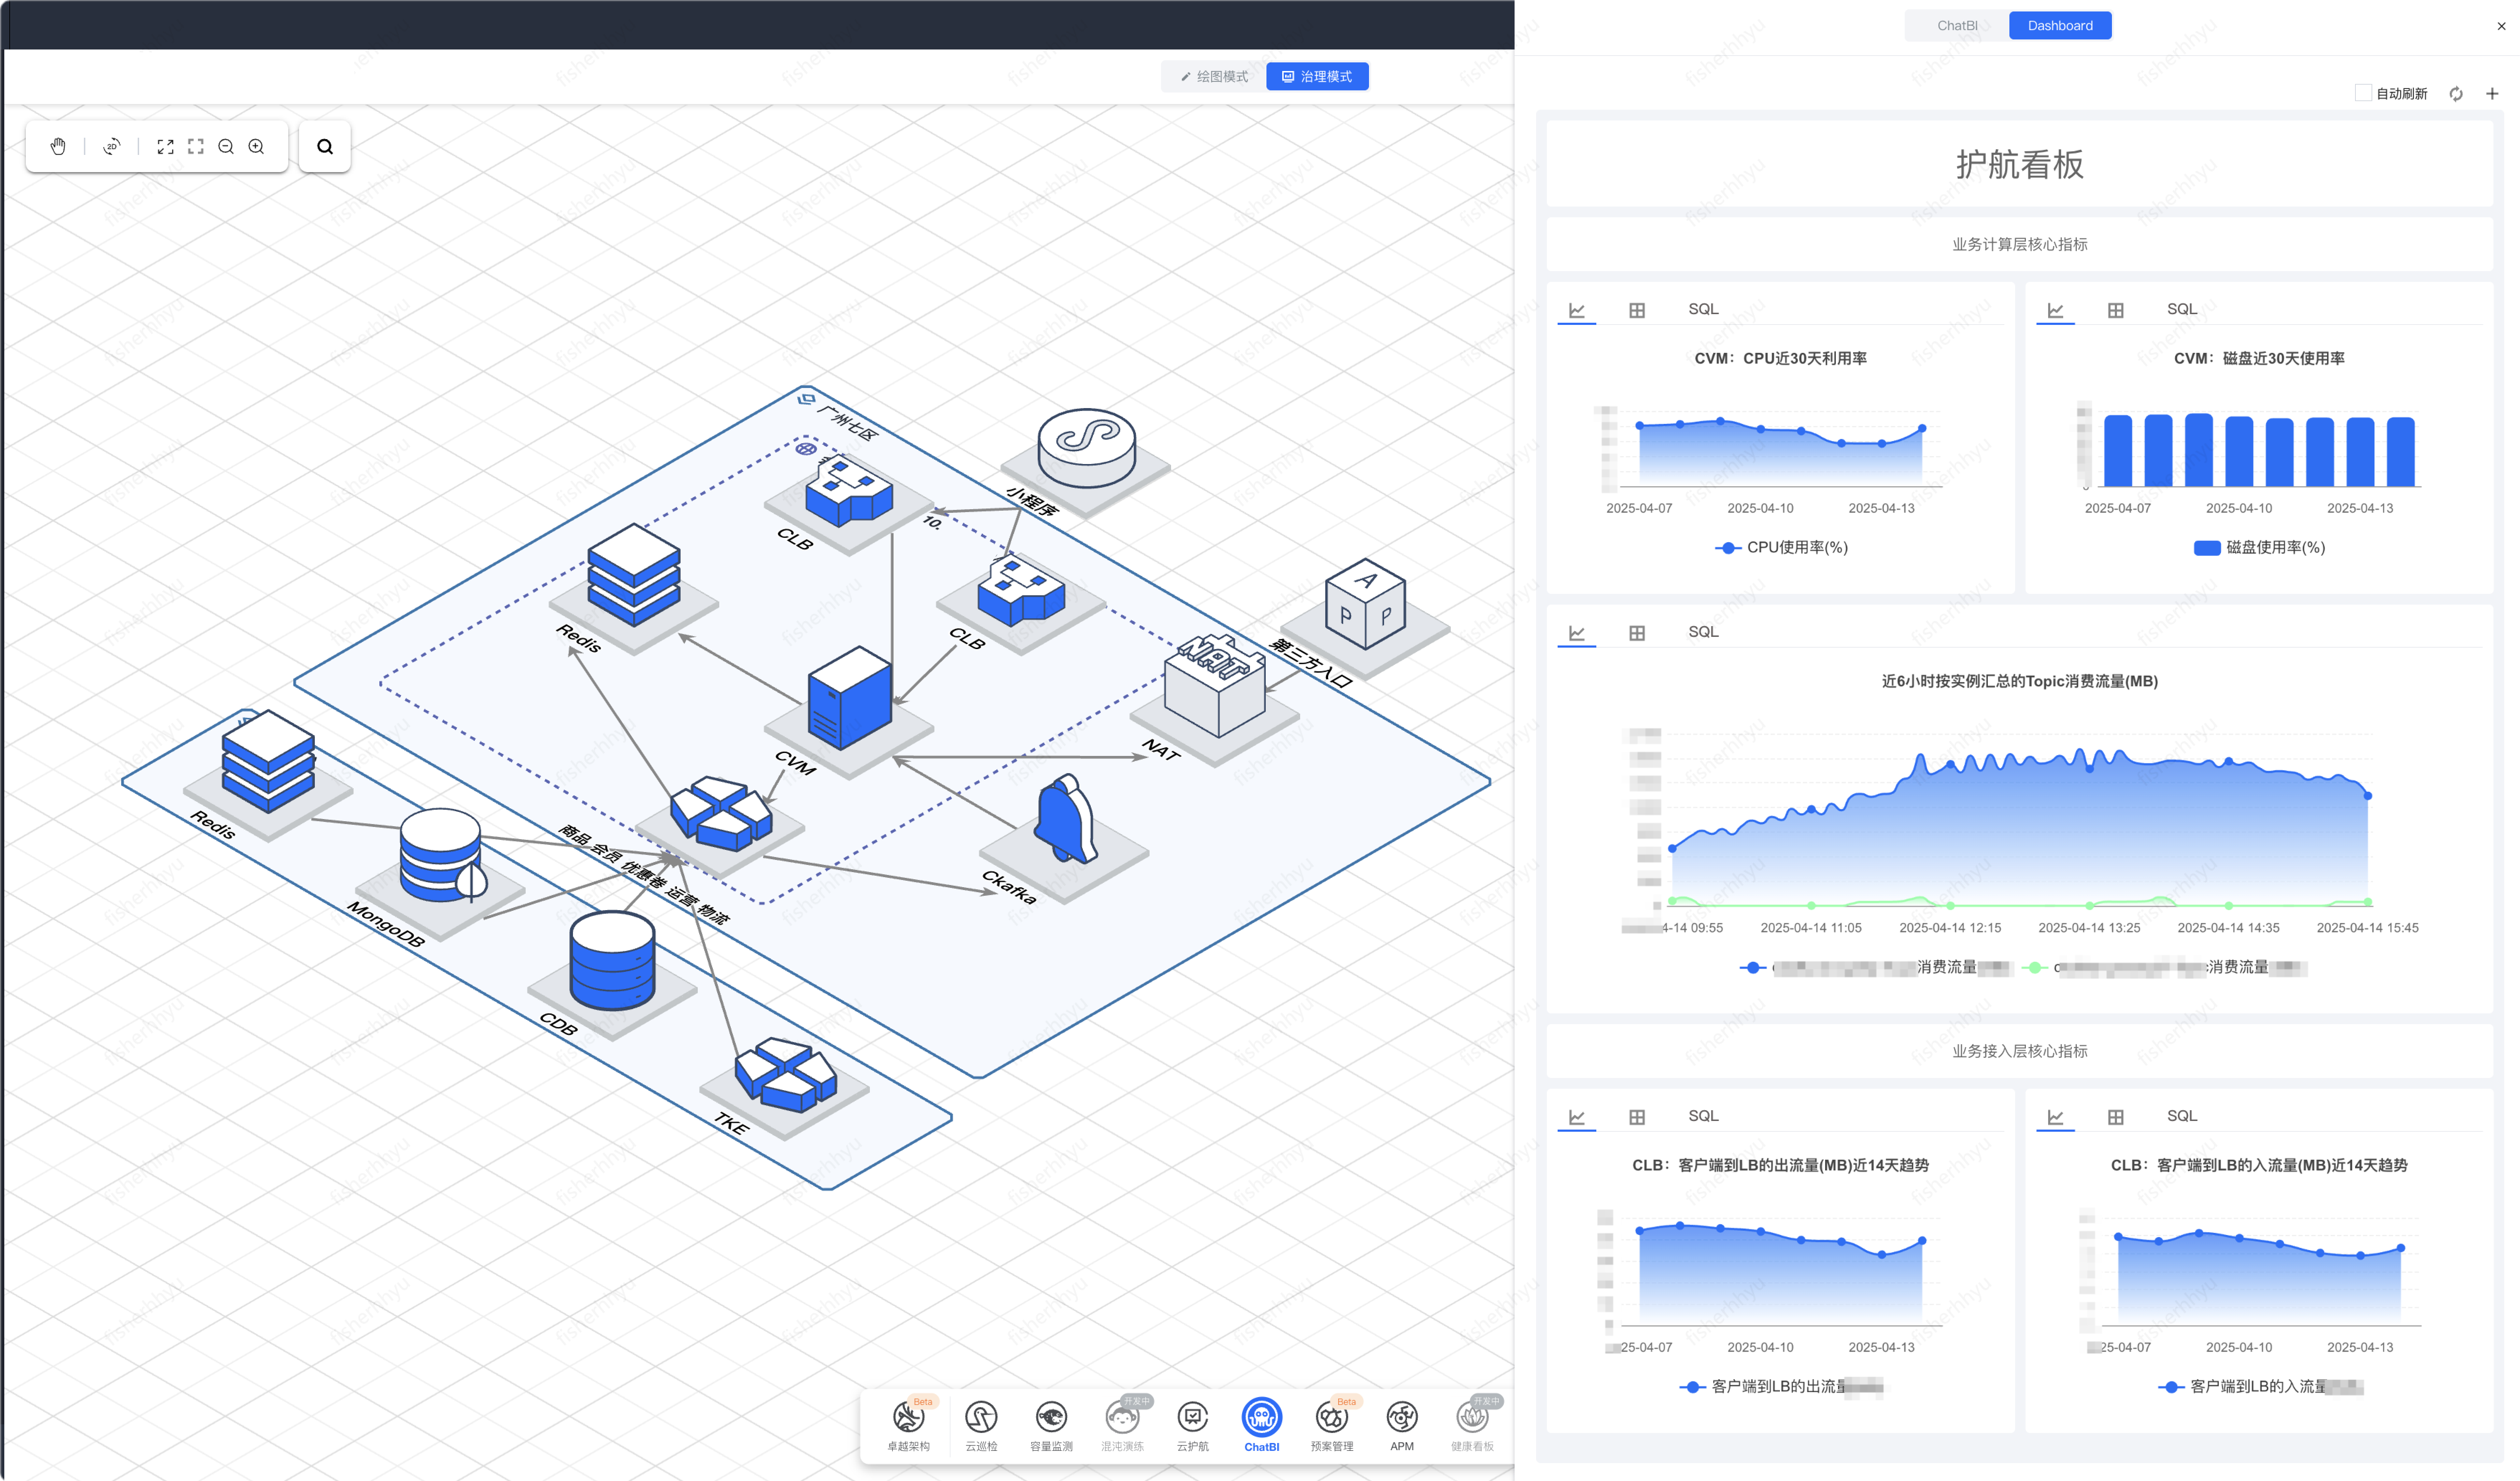This screenshot has width=2520, height=1481.
Task: Refresh the dashboard with the reload icon
Action: click(x=2456, y=94)
